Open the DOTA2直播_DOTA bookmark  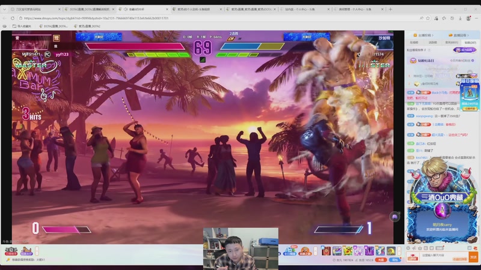coord(54,26)
